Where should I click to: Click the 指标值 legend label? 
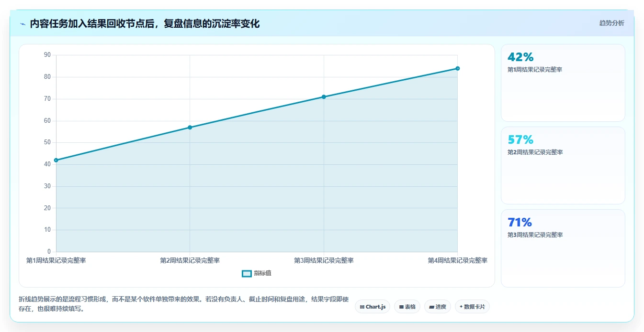(262, 273)
